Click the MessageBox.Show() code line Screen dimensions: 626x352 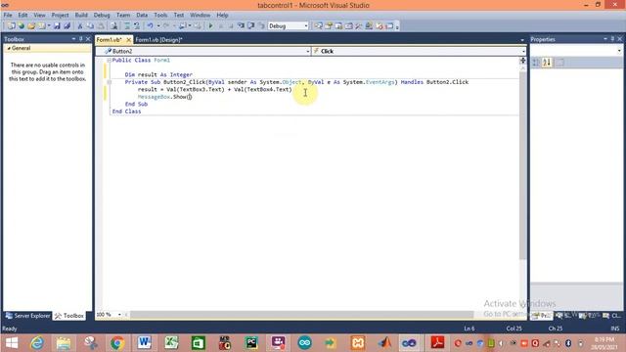tap(164, 97)
